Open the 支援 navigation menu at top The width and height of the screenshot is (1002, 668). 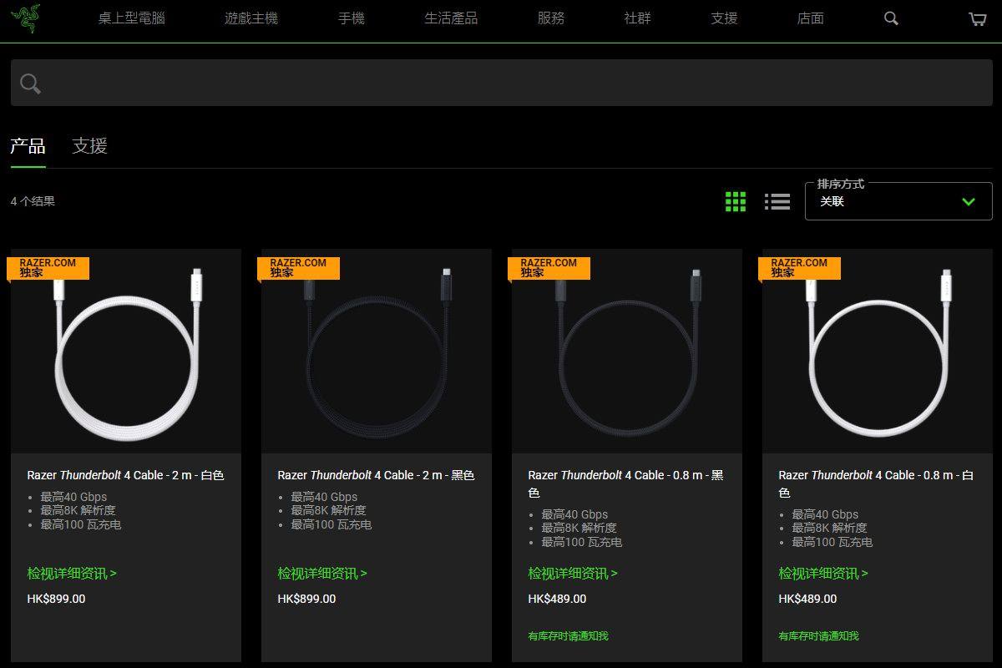[x=725, y=18]
